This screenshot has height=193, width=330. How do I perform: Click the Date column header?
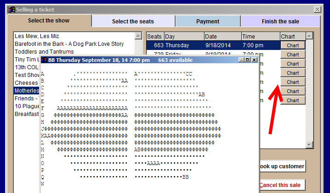(x=222, y=36)
